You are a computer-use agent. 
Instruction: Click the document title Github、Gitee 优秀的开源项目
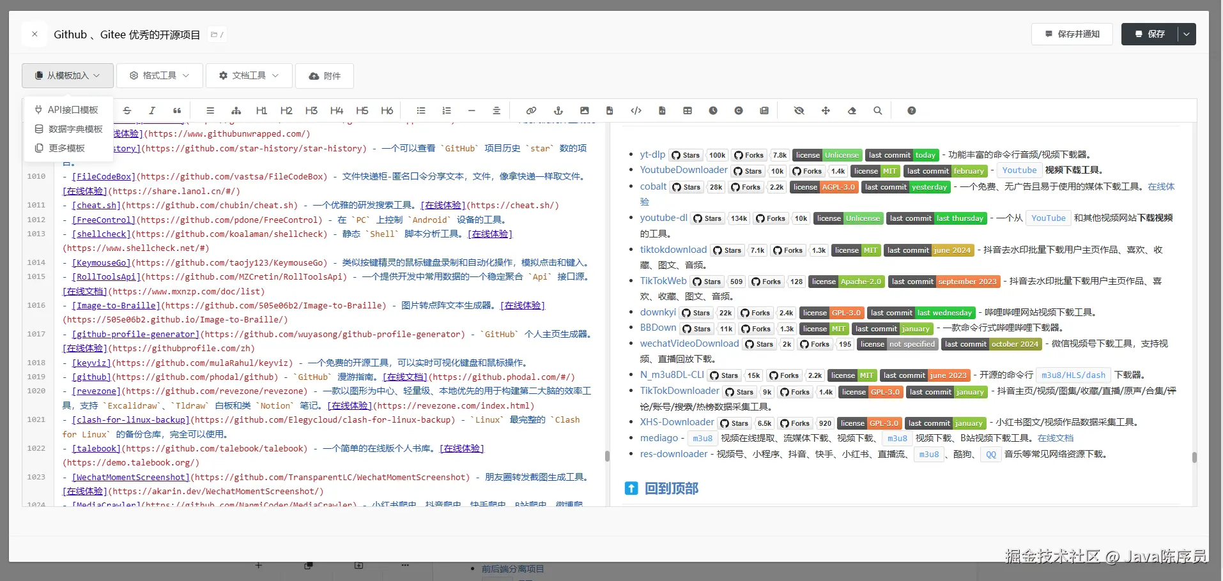pyautogui.click(x=127, y=34)
